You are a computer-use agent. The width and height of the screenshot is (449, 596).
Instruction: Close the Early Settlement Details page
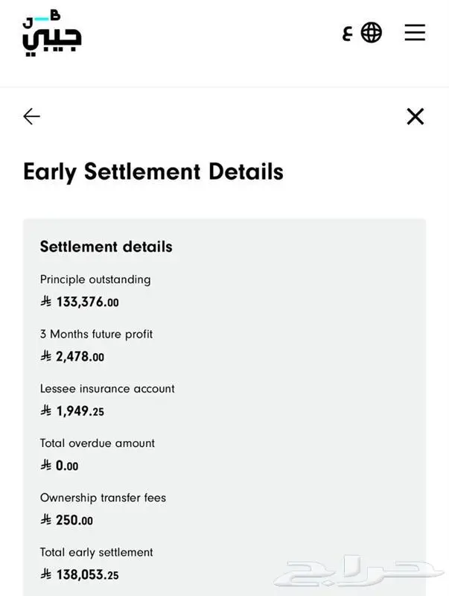(415, 116)
